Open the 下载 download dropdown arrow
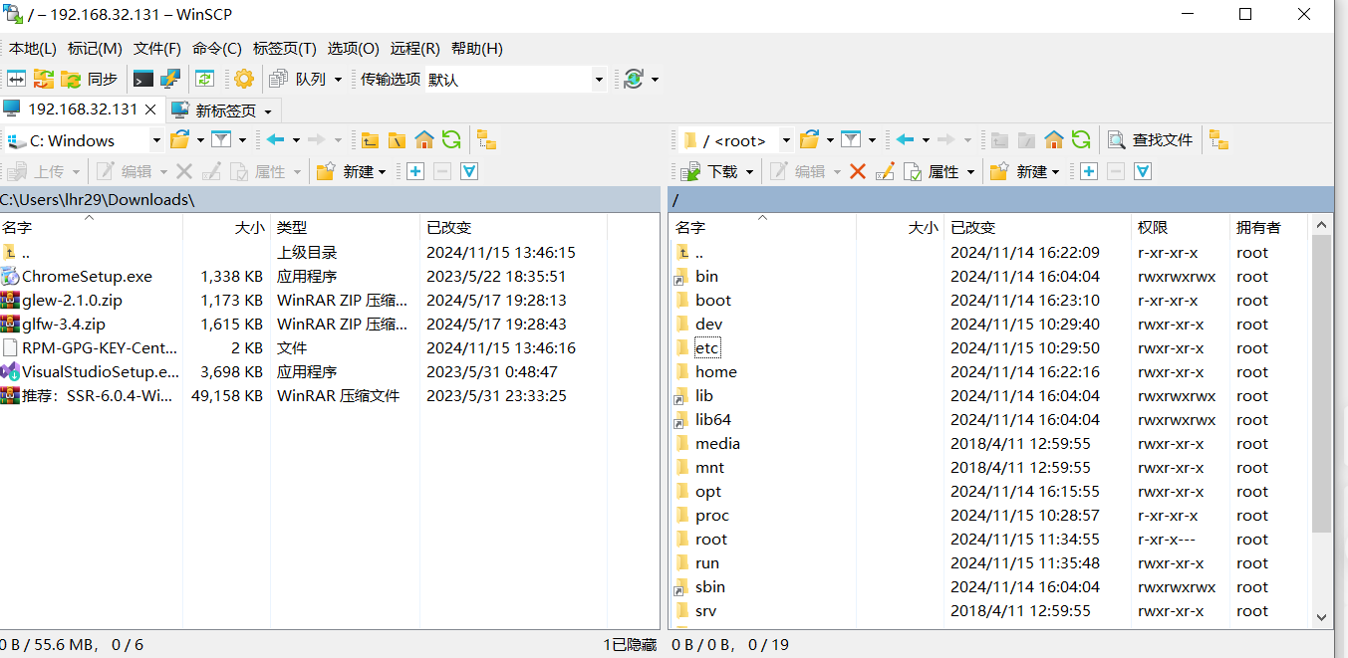 750,171
